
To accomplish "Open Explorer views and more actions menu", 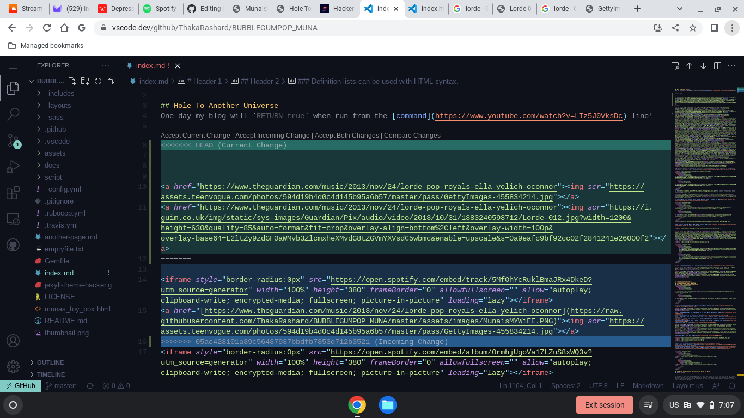I will [x=106, y=65].
